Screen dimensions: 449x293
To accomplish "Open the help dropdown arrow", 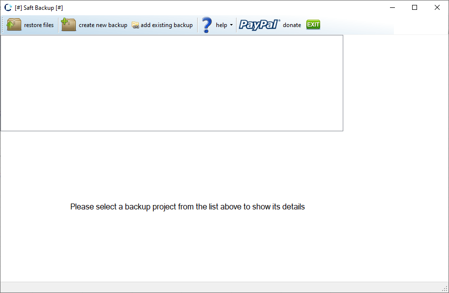I will coord(232,25).
